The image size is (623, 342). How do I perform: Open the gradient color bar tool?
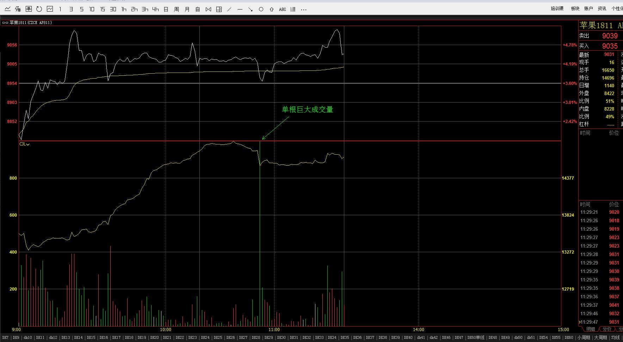pyautogui.click(x=293, y=10)
